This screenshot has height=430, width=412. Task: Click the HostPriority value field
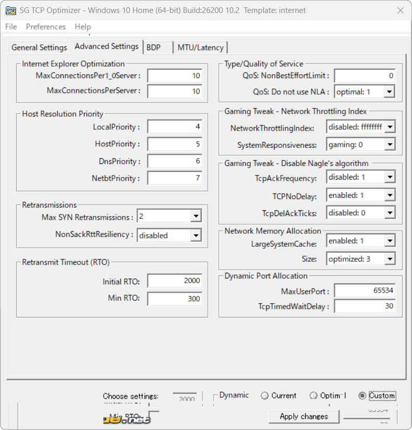(x=174, y=144)
